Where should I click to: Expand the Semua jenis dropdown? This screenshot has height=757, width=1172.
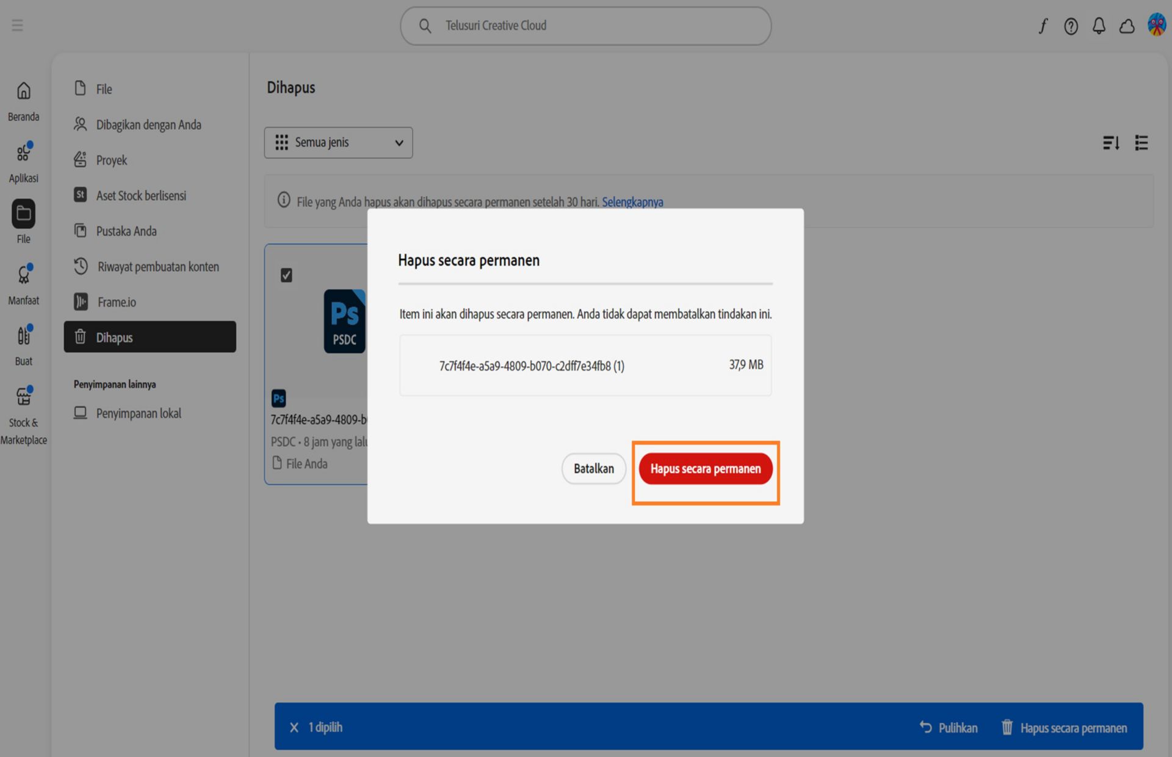[338, 143]
